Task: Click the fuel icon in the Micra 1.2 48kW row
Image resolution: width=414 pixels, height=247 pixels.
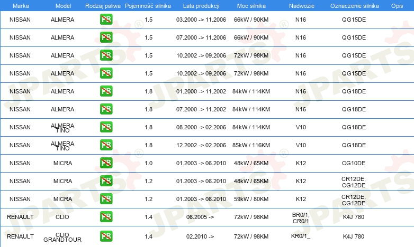Action: [106, 180]
